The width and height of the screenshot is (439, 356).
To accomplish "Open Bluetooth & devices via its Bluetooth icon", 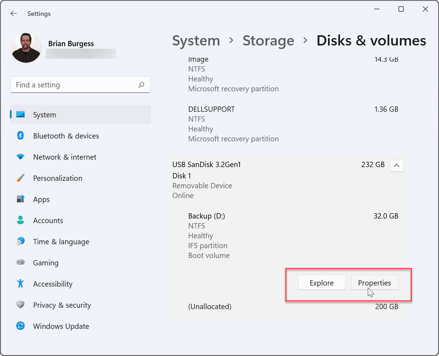I will point(20,136).
